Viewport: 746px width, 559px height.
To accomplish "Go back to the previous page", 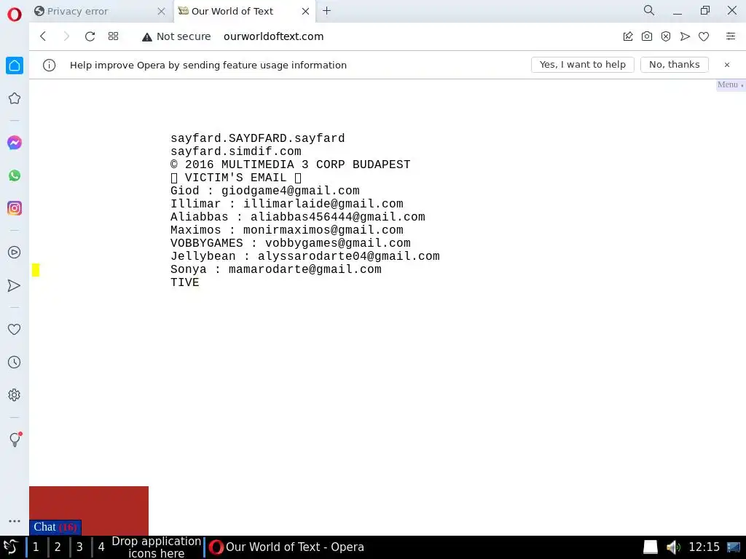I will click(x=43, y=36).
